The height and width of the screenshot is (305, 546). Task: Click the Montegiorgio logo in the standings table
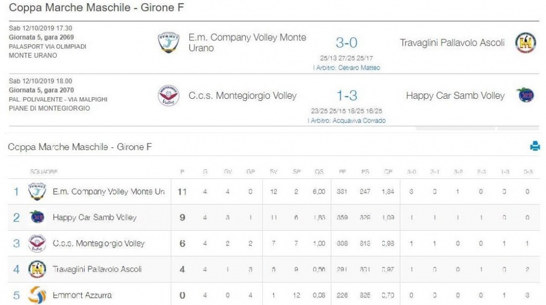tap(37, 243)
